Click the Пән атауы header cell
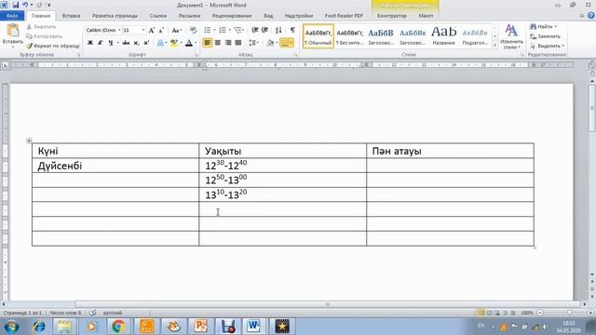Viewport: 596px width, 335px height. coord(450,151)
